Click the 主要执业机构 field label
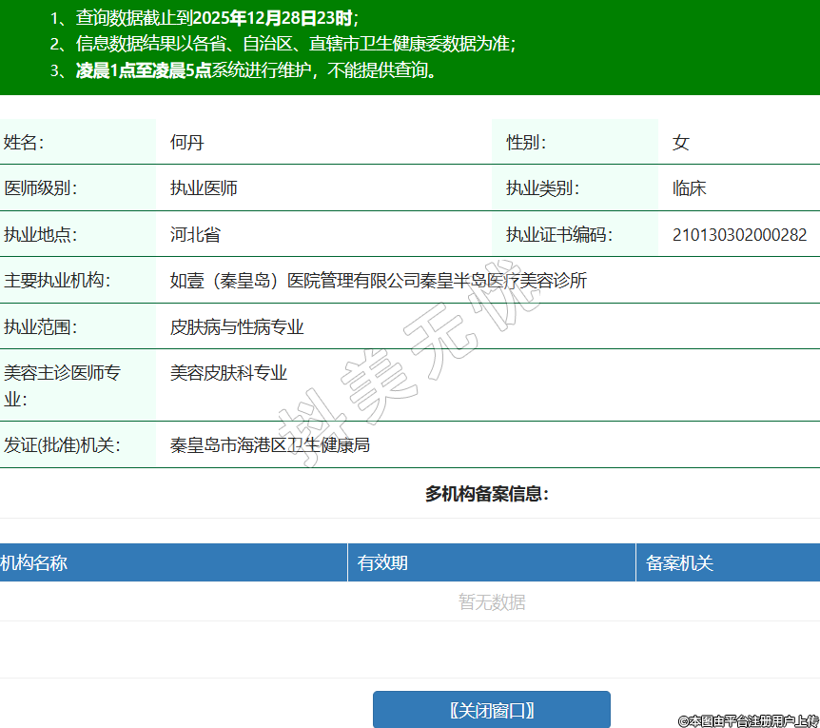 click(x=57, y=281)
